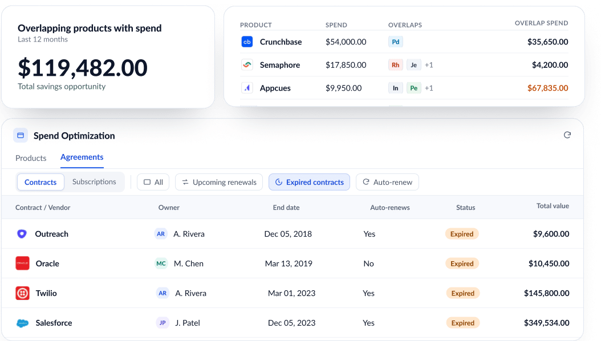This screenshot has height=341, width=601.
Task: Click the OVERLAP SPEND column header
Action: [x=542, y=23]
